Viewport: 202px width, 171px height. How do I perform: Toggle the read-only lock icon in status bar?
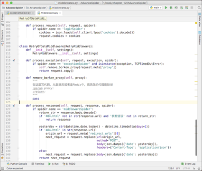(194, 168)
